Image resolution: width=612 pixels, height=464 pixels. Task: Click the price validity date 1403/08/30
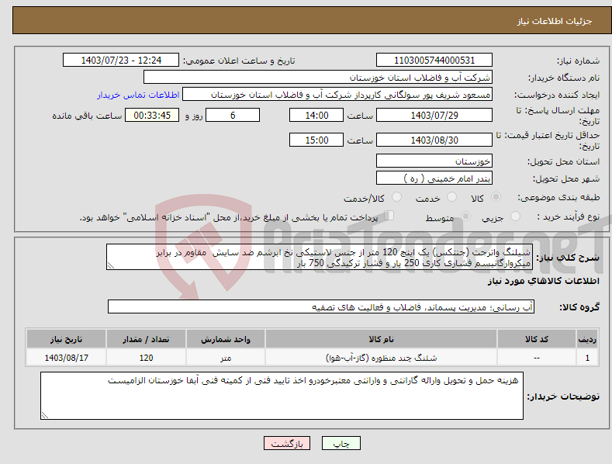point(434,140)
